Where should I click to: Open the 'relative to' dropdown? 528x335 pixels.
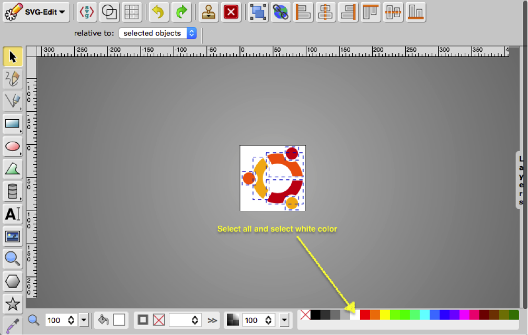(x=157, y=33)
